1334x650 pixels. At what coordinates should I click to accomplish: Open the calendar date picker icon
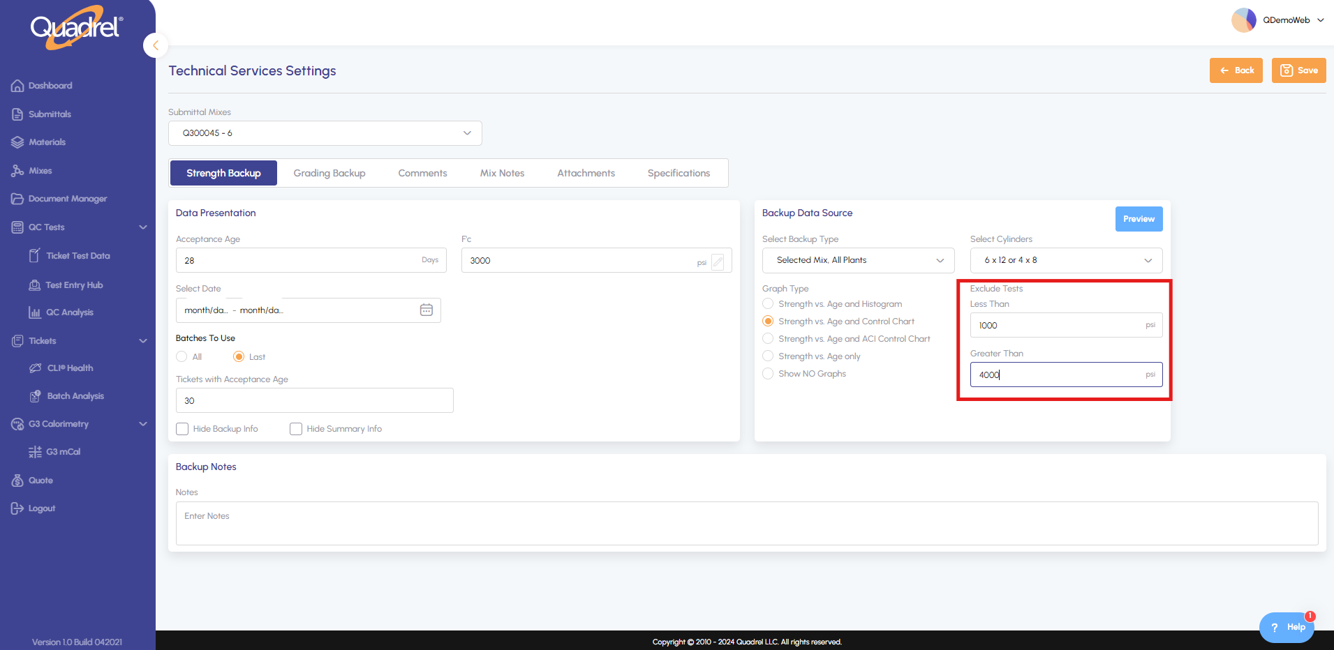pos(426,310)
